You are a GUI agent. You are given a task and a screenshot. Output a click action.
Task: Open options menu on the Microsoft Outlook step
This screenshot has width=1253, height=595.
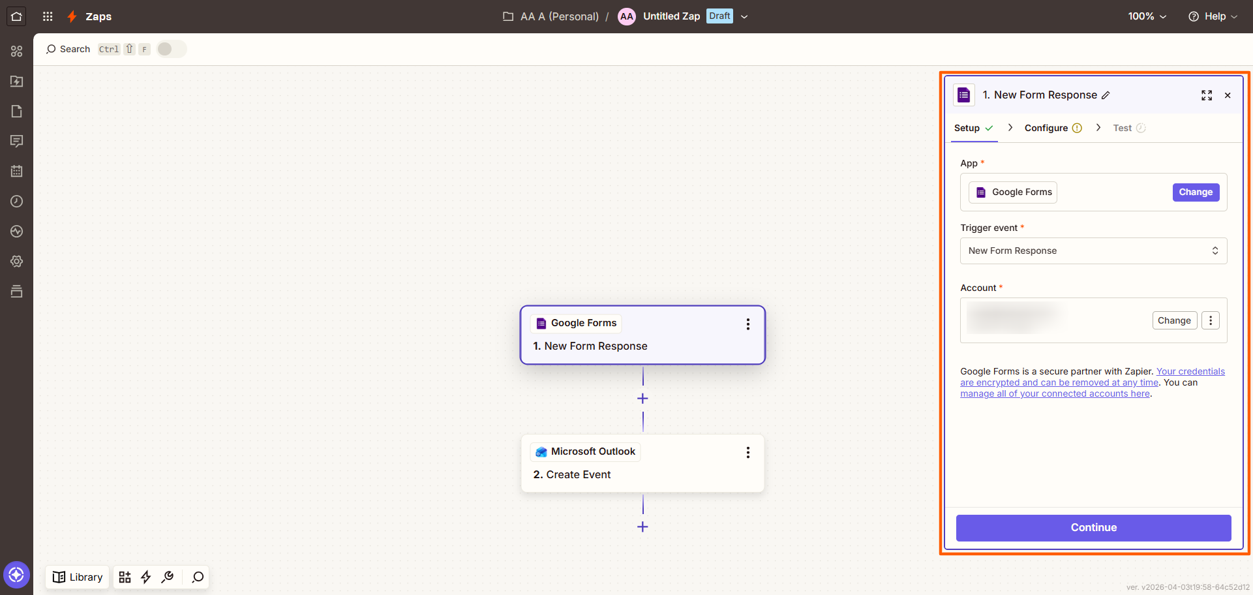pos(748,453)
